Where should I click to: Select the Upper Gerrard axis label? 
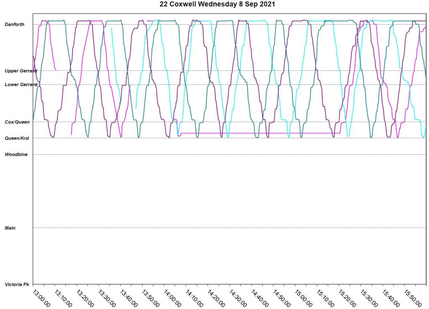[21, 71]
